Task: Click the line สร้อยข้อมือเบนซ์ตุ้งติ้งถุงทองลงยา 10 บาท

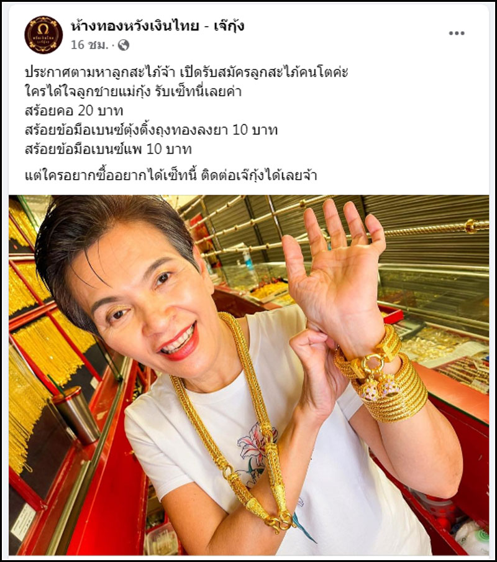Action: (151, 130)
